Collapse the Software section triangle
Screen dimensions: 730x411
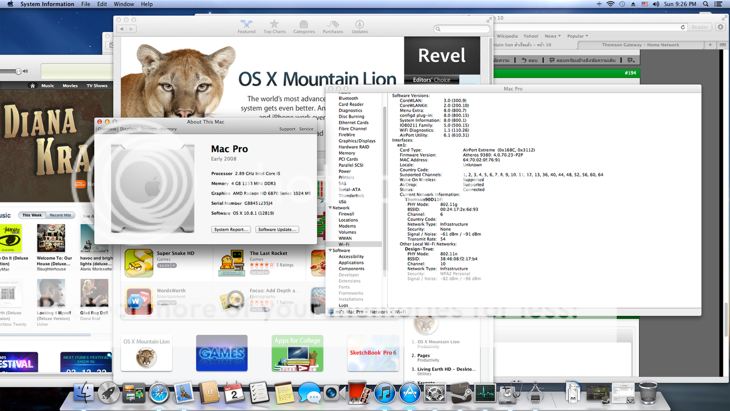[330, 250]
